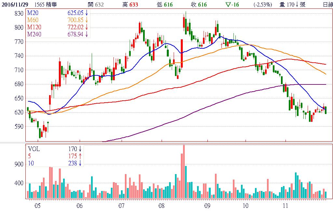The height and width of the screenshot is (215, 333).
Task: Select the M60 moving average legend entry
Action: click(33, 20)
